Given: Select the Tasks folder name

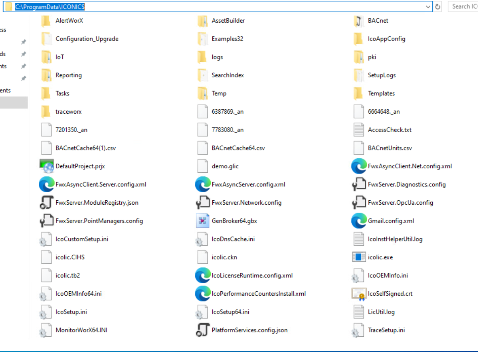Looking at the screenshot, I should pyautogui.click(x=63, y=93).
